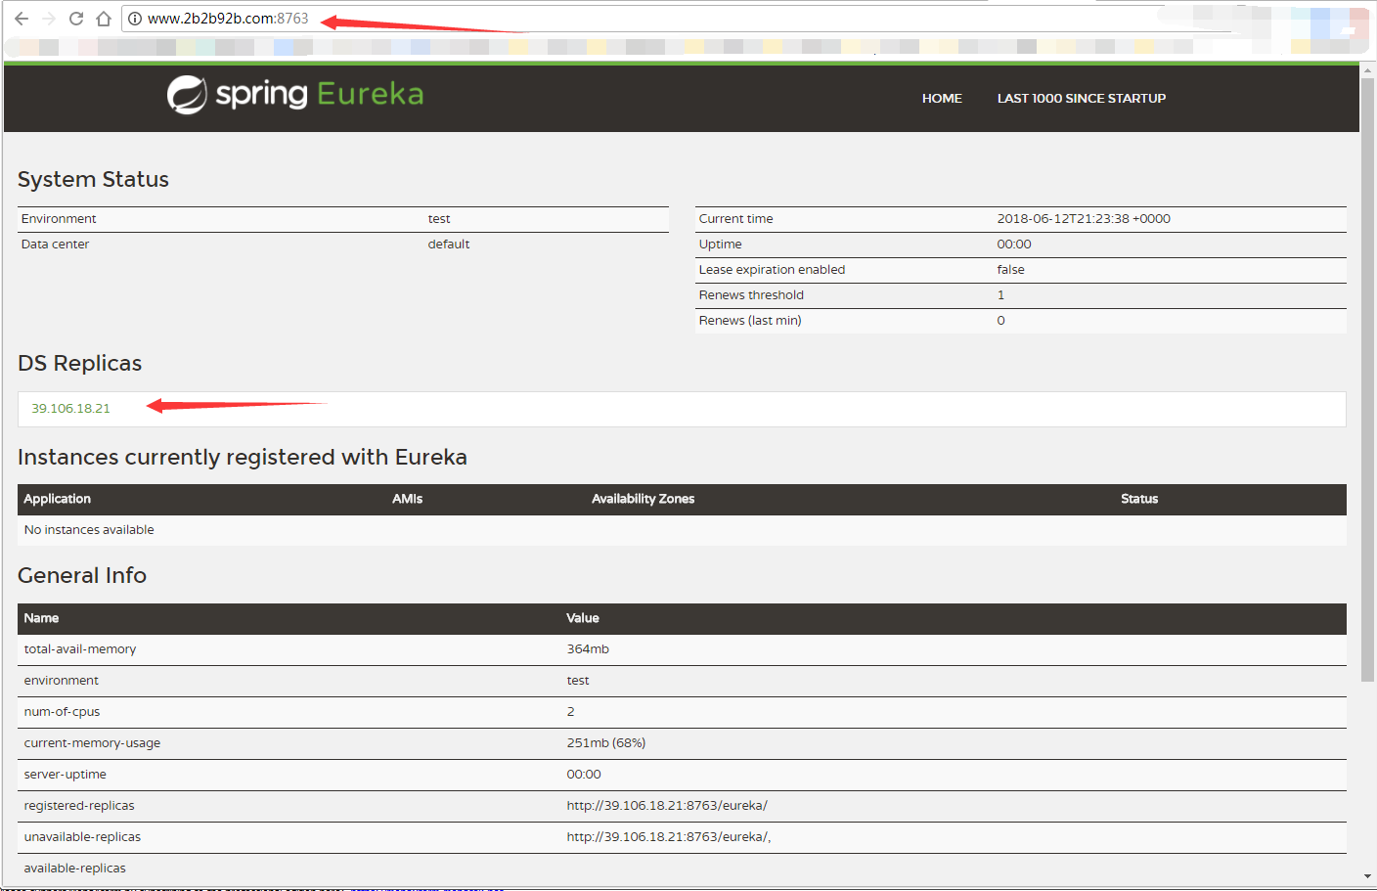Click the Spring Eureka logo
Viewport: 1377px width, 891px height.
point(295,94)
